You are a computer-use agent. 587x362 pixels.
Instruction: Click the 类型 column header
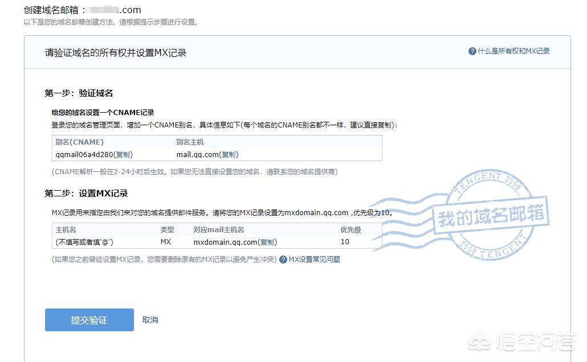pyautogui.click(x=168, y=229)
